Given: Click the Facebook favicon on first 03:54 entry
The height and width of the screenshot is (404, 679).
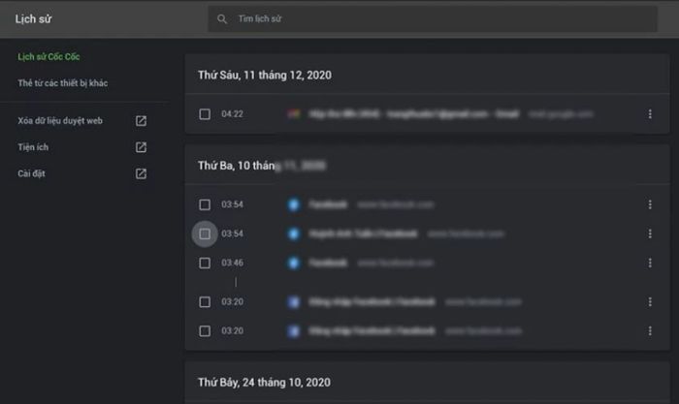Looking at the screenshot, I should pyautogui.click(x=293, y=204).
